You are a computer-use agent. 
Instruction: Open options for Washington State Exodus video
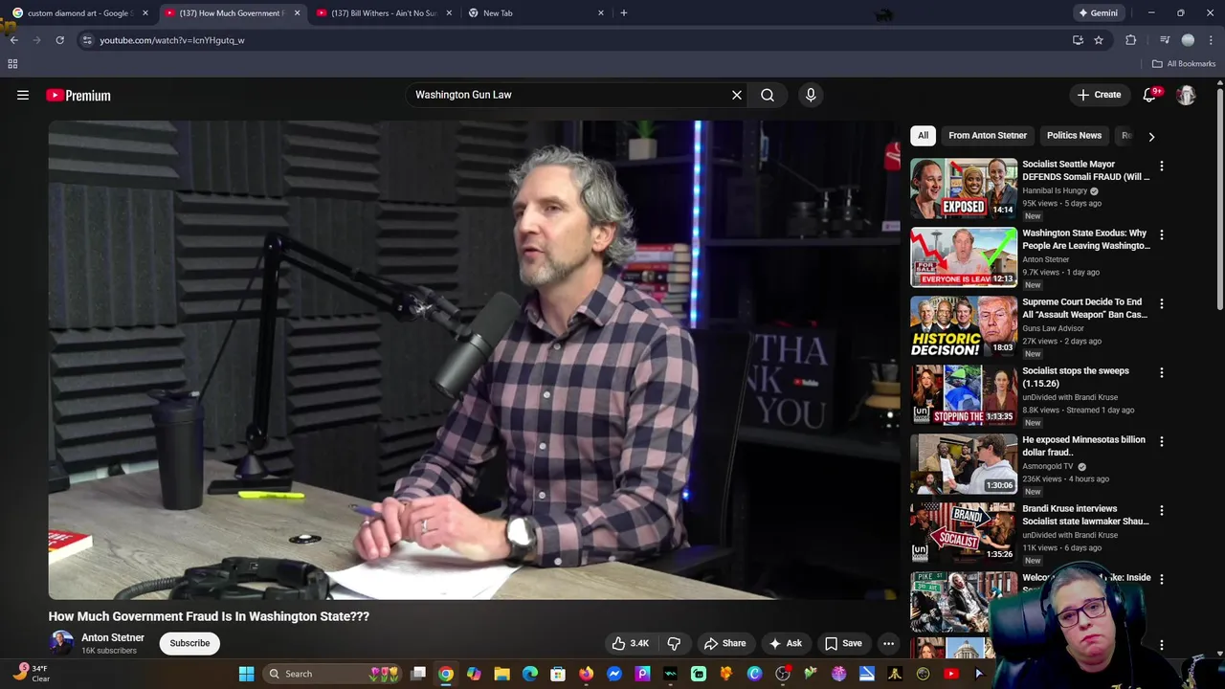(x=1162, y=234)
